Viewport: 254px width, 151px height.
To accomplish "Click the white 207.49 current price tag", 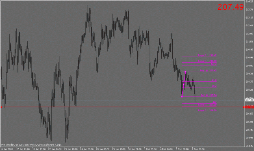I will (x=249, y=100).
